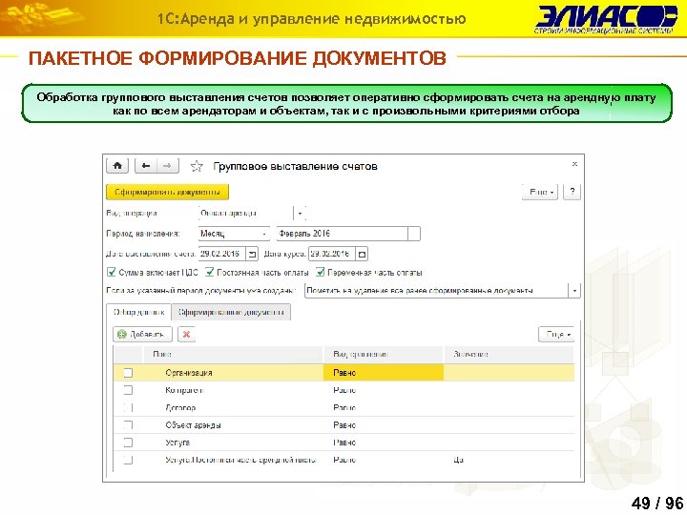The width and height of the screenshot is (687, 515).
Task: Click the Сформировать документы button
Action: [167, 192]
